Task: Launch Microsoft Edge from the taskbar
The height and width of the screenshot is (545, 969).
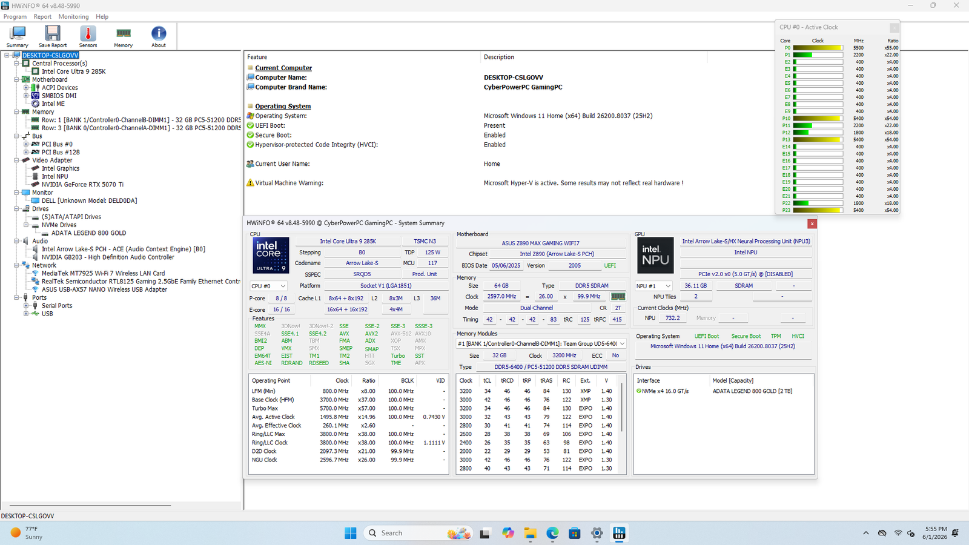Action: click(552, 533)
